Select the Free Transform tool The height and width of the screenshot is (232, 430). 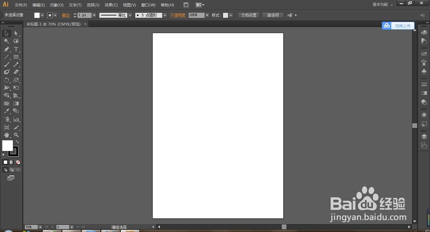pyautogui.click(x=16, y=88)
